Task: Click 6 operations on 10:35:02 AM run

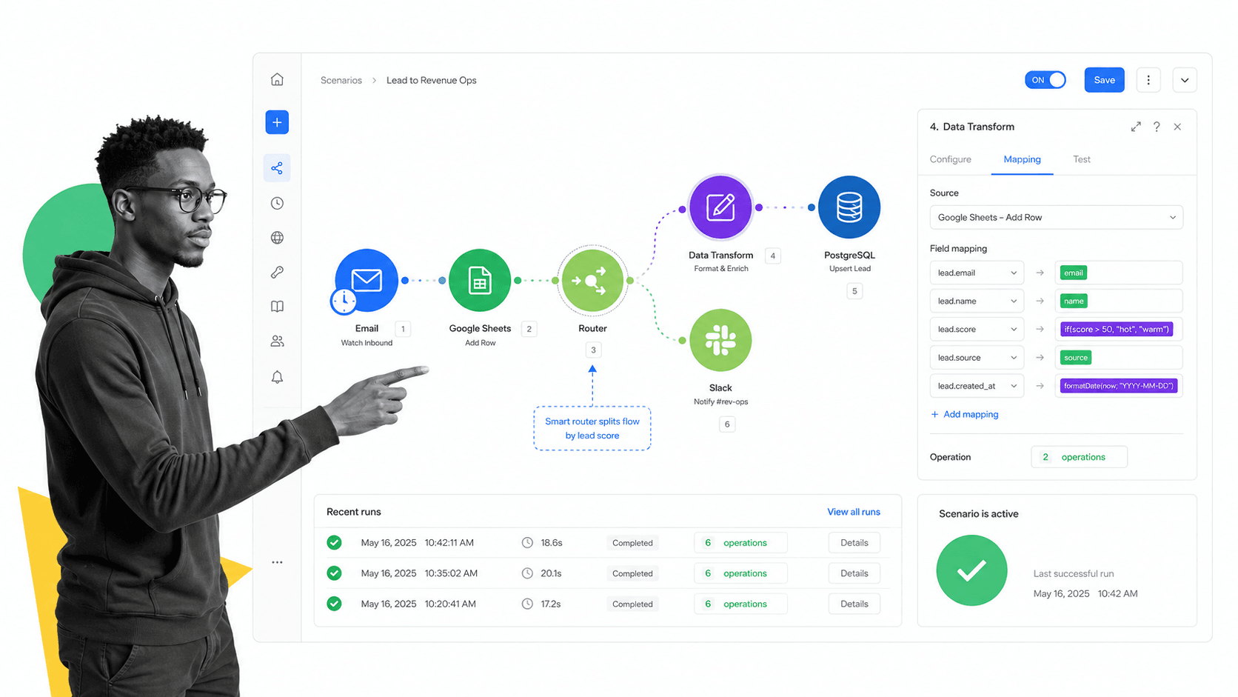Action: (740, 573)
